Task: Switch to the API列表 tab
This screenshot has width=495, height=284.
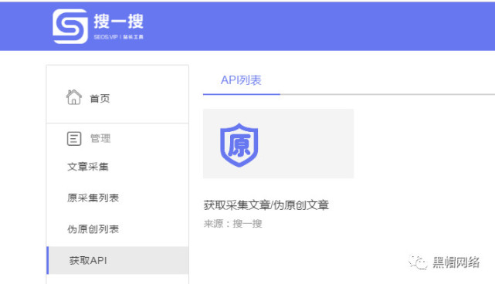Action: point(241,80)
